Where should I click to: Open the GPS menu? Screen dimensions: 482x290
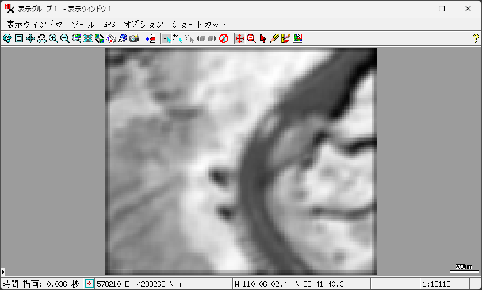pos(109,24)
